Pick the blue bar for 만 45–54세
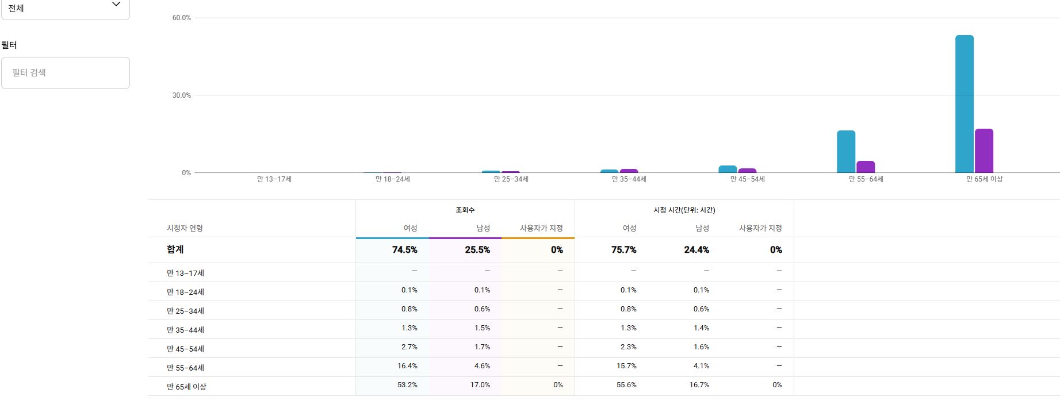1060x420 pixels. [728, 169]
